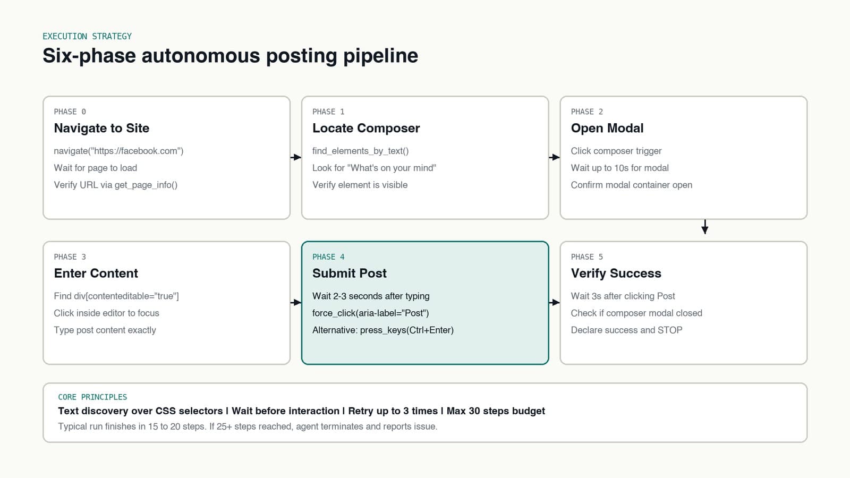Click the "Wait for page to load" line
Image resolution: width=850 pixels, height=478 pixels.
95,168
